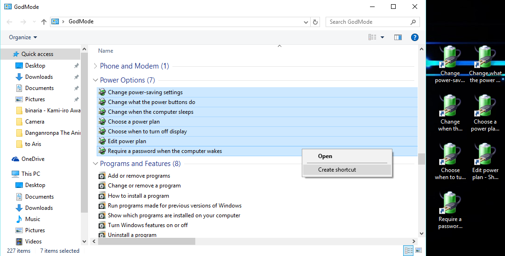This screenshot has width=505, height=256.
Task: Select 'Choose when to turn off display'
Action: [x=257, y=131]
